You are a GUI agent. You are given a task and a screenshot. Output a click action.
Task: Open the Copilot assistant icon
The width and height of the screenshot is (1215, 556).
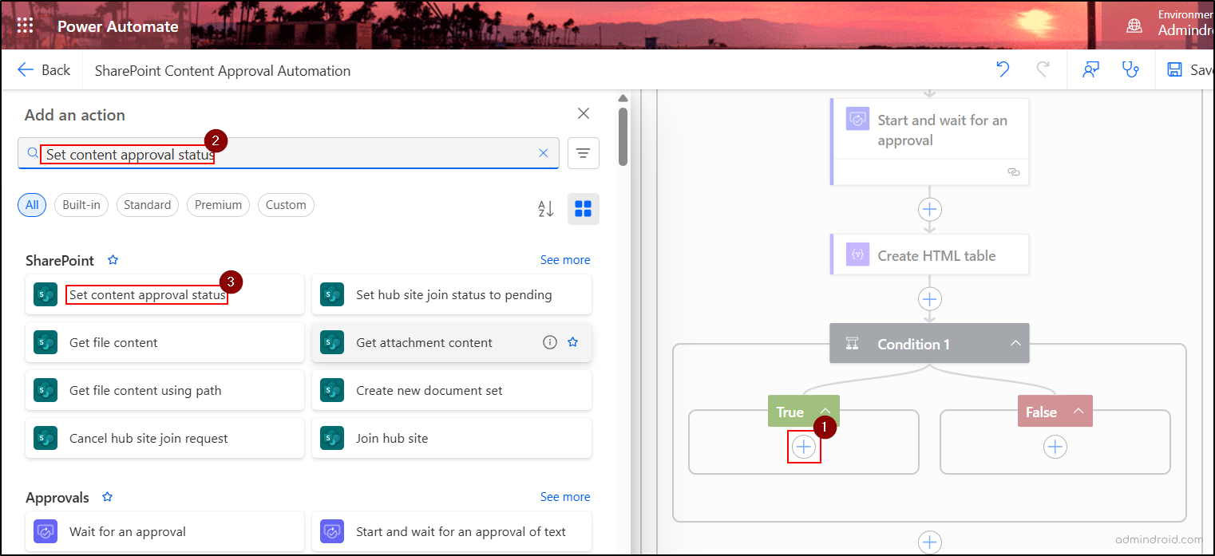(1090, 69)
